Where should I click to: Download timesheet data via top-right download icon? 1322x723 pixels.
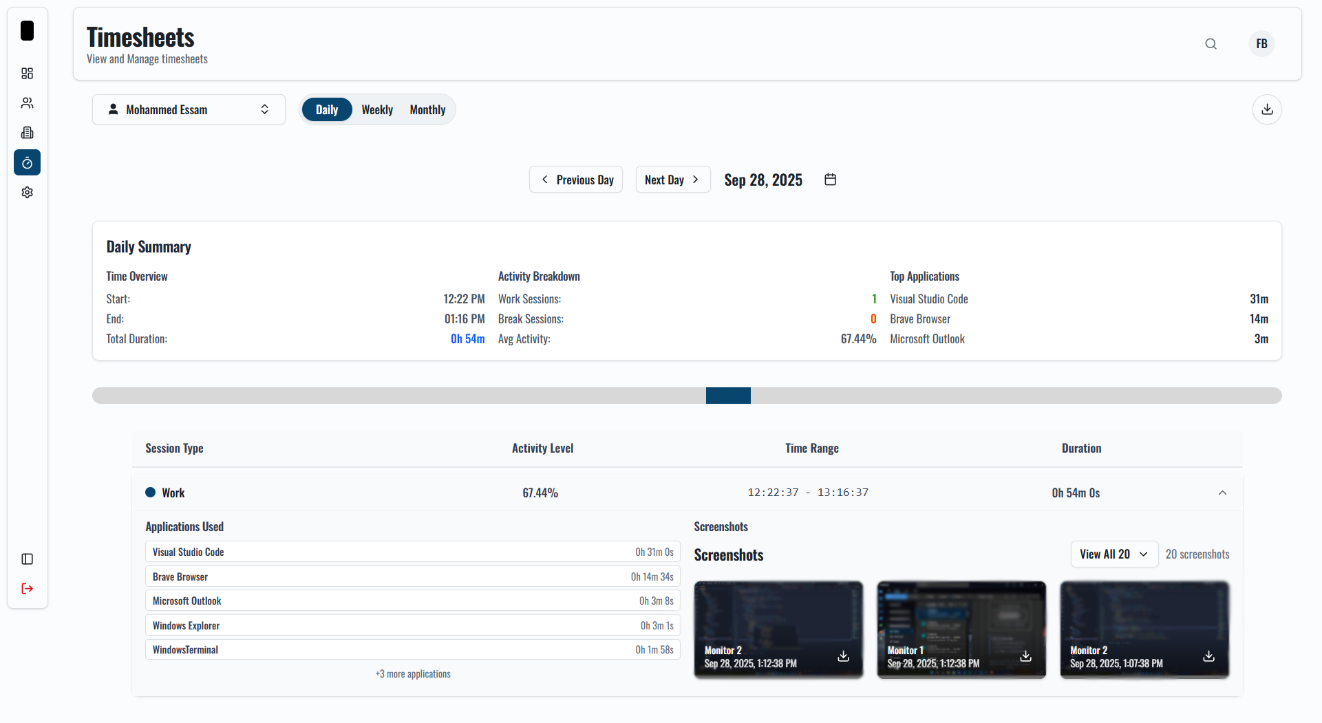[1267, 109]
